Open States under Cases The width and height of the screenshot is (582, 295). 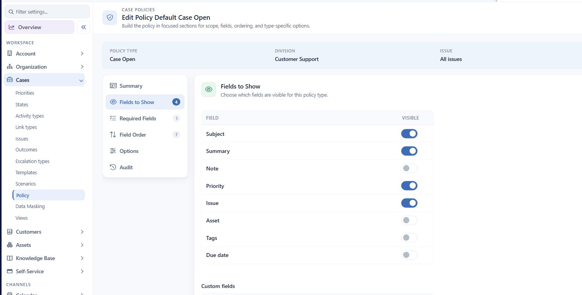22,104
